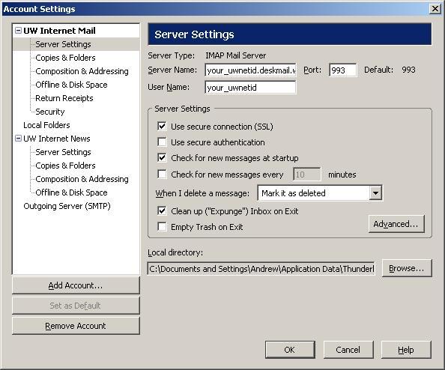The width and height of the screenshot is (445, 370).
Task: Open Copies & Folders under UW Internet News
Action: 66,166
